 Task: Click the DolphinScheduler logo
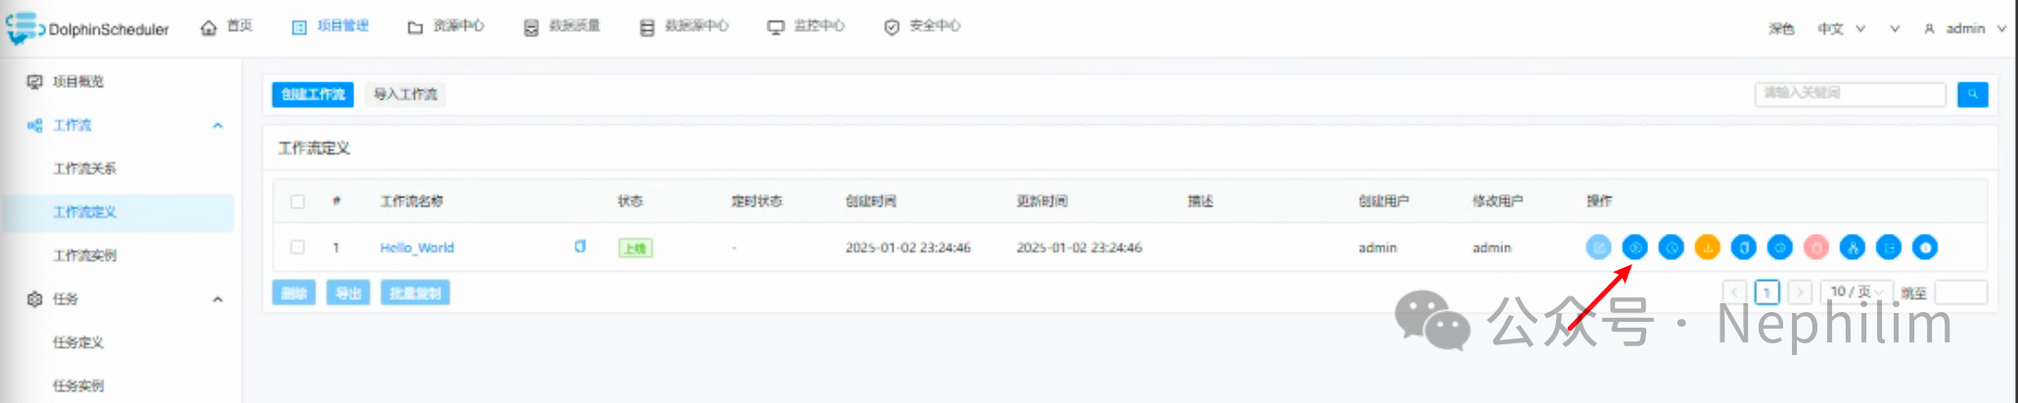tap(88, 28)
